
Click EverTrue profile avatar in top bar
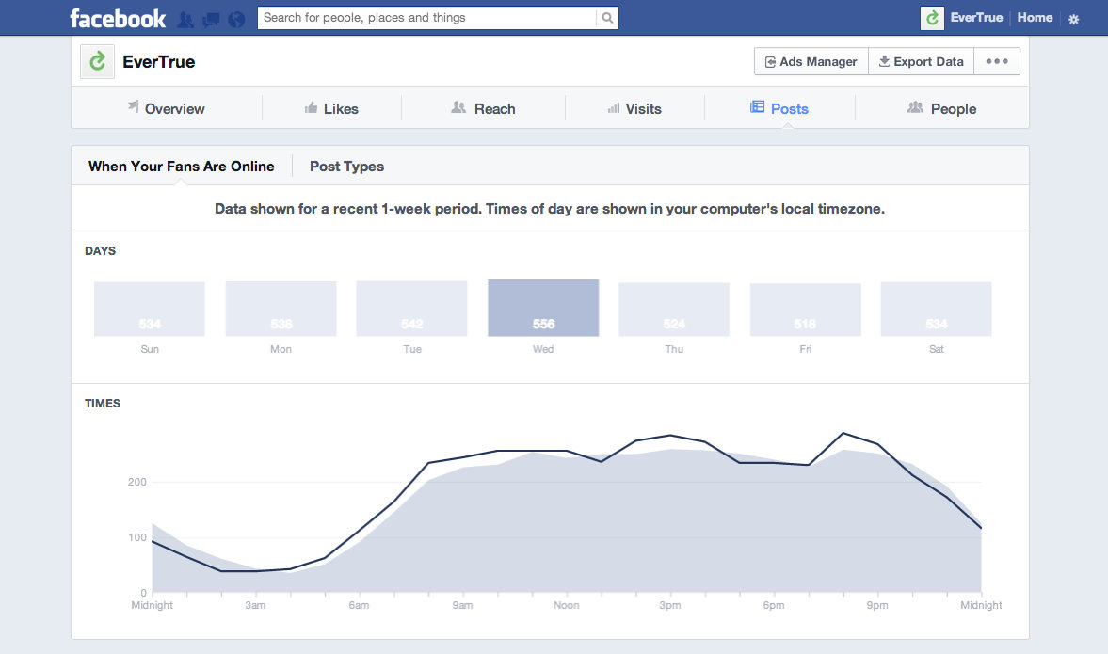point(932,18)
